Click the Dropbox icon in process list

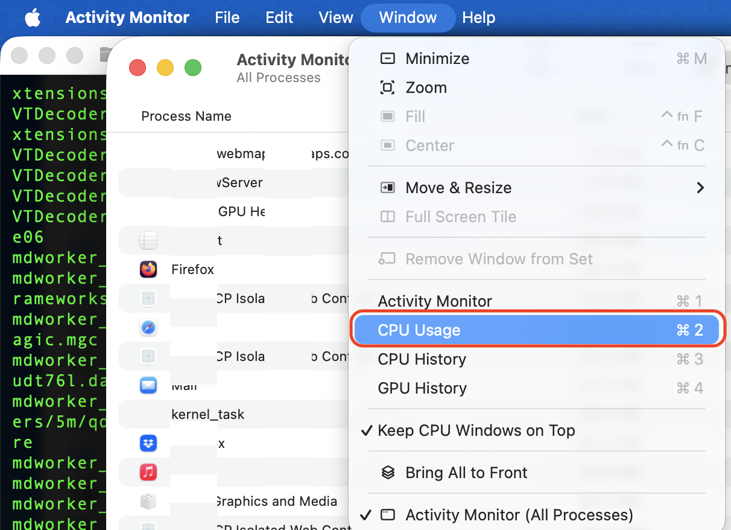[x=148, y=444]
